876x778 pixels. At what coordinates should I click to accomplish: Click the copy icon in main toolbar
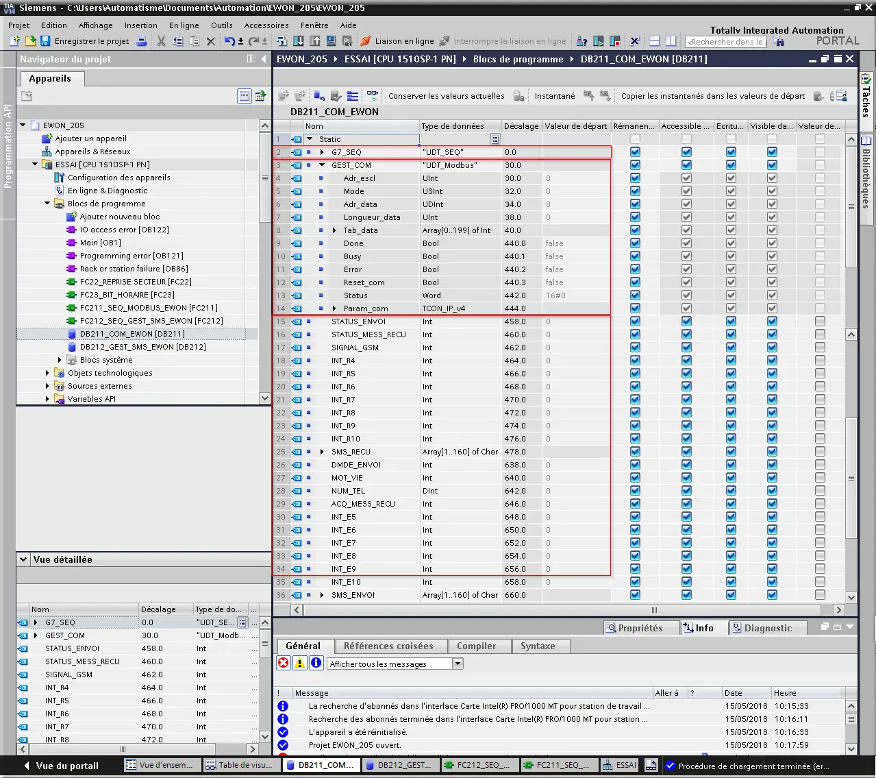click(x=178, y=41)
